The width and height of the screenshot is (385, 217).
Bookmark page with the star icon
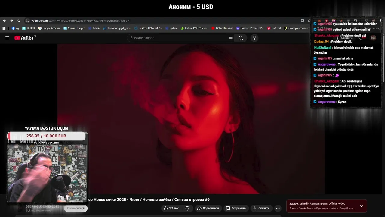[309, 21]
